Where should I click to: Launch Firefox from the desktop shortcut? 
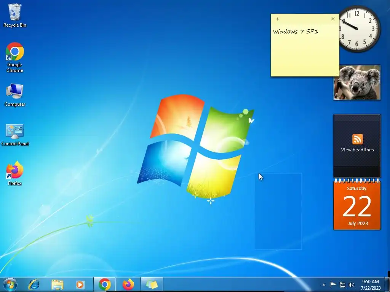15,173
